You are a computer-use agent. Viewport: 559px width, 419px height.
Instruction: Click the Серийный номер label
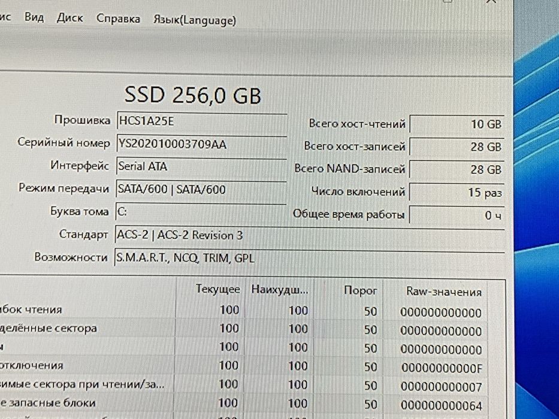64,142
